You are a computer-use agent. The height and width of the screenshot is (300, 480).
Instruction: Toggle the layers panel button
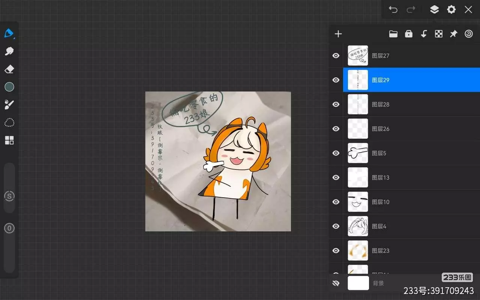[x=434, y=10]
